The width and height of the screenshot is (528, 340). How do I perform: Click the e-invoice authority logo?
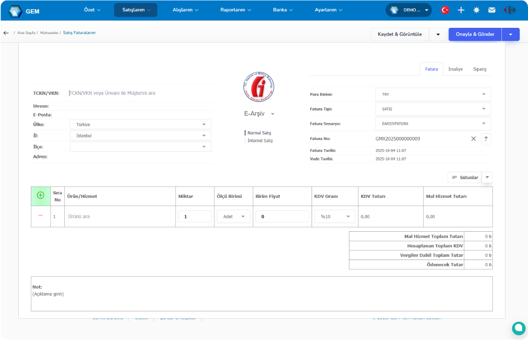click(x=259, y=87)
